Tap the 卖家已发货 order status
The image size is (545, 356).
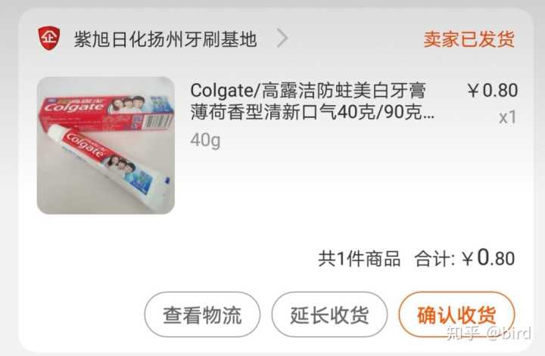click(469, 39)
